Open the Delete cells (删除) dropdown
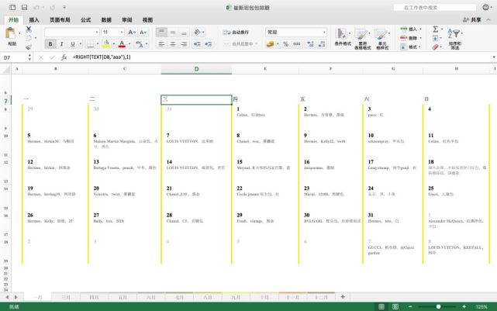The height and width of the screenshot is (311, 497). pos(411,38)
